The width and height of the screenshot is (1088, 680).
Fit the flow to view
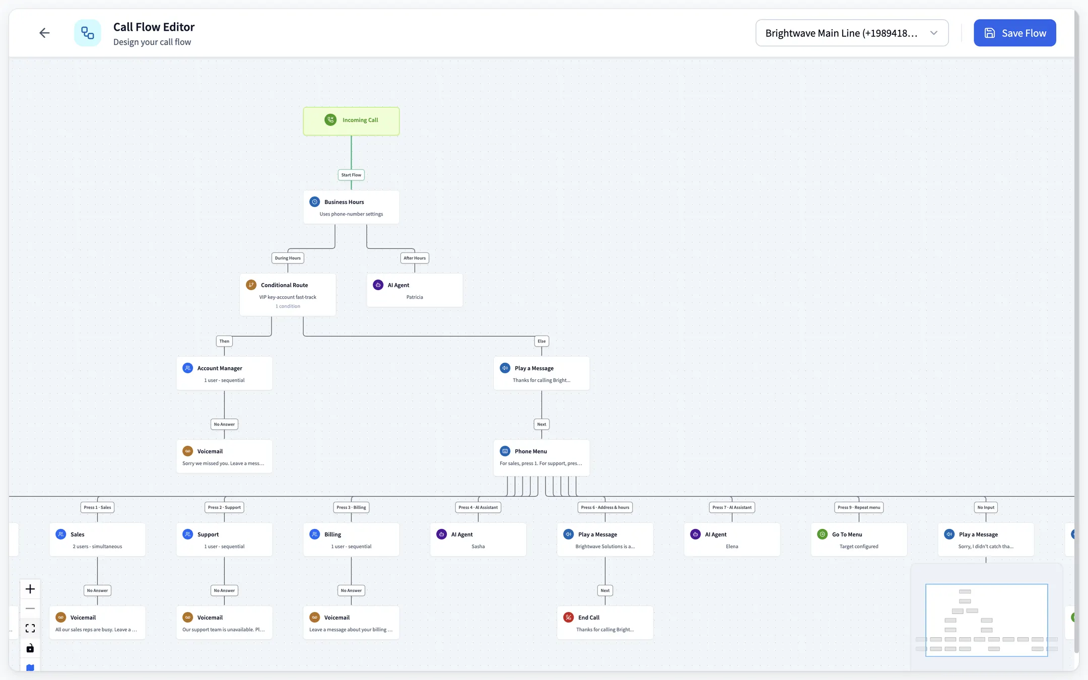coord(30,628)
